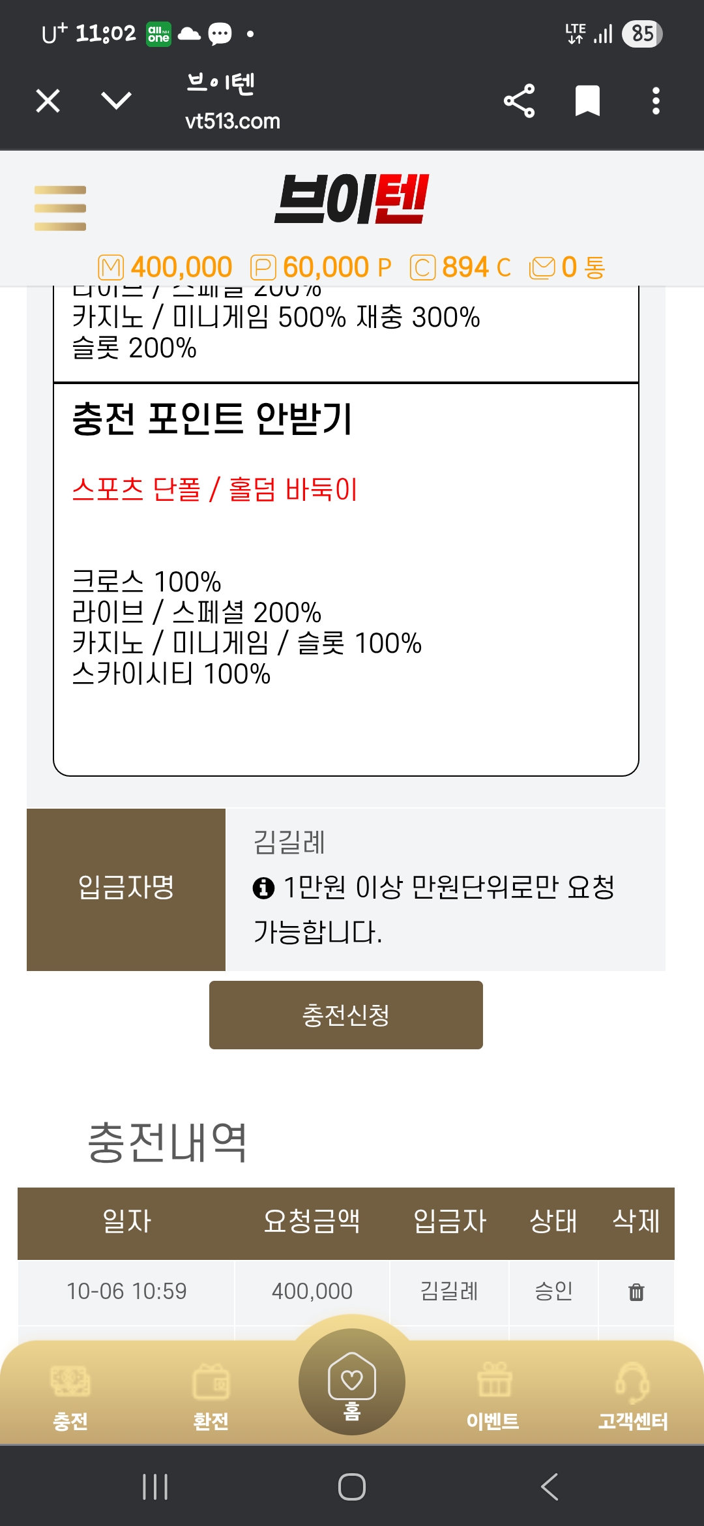Open the 이벤트 gift tab

(493, 1396)
